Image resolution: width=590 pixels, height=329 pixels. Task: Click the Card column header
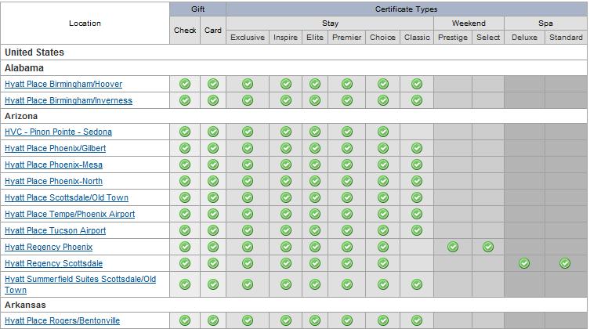coord(213,31)
